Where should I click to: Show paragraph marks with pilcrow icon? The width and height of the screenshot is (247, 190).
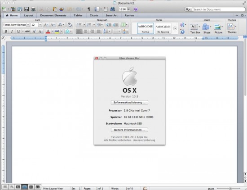pos(88,9)
